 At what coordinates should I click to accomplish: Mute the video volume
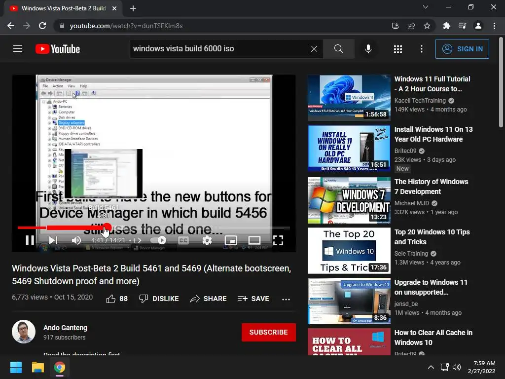coord(76,240)
